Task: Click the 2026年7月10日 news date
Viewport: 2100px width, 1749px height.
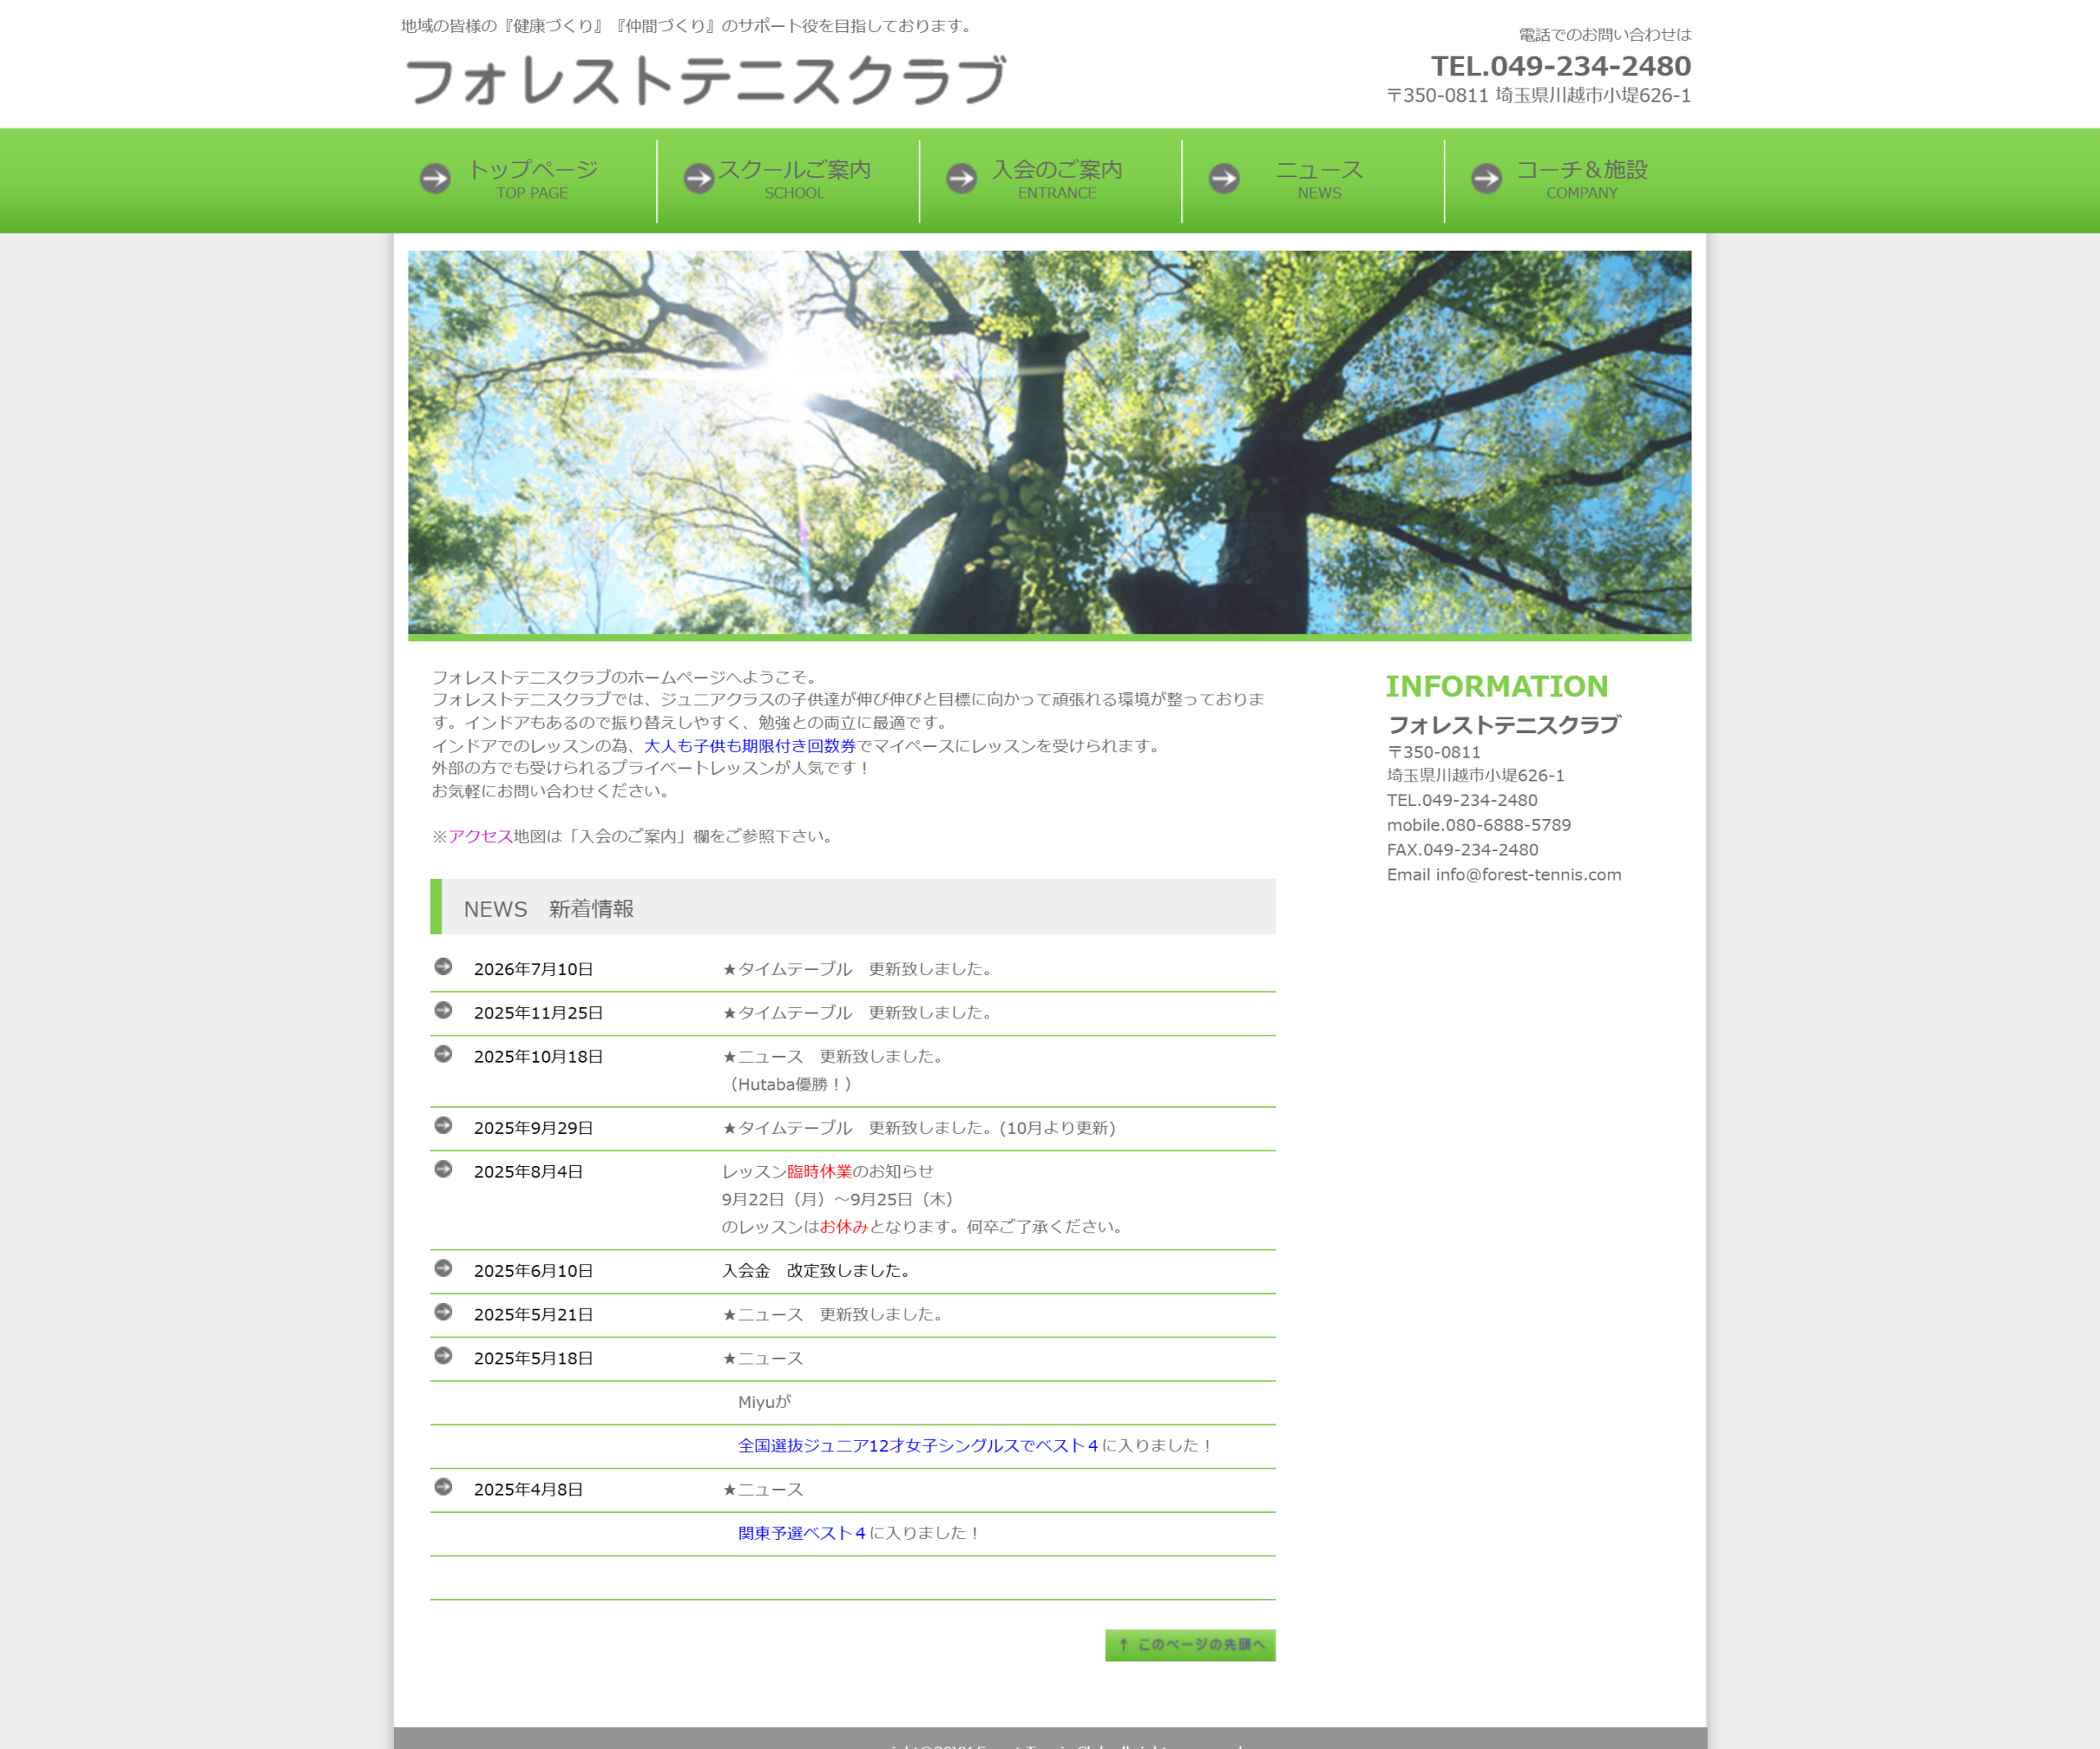Action: (533, 969)
